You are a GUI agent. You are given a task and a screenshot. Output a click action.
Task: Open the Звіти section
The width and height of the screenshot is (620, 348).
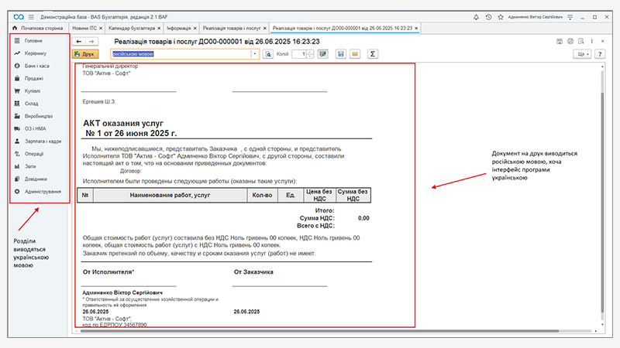point(30,166)
